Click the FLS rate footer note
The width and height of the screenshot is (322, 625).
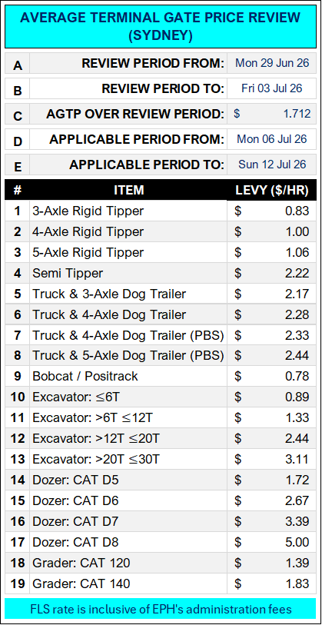point(161,609)
